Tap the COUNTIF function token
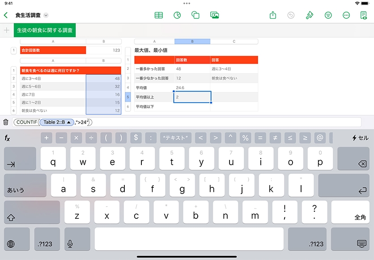This screenshot has width=374, height=260. tap(27, 122)
